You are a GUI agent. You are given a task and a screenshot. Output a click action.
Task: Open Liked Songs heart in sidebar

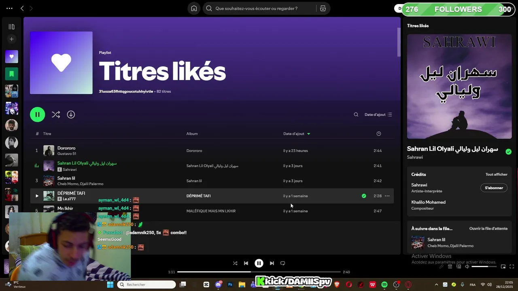pos(11,57)
